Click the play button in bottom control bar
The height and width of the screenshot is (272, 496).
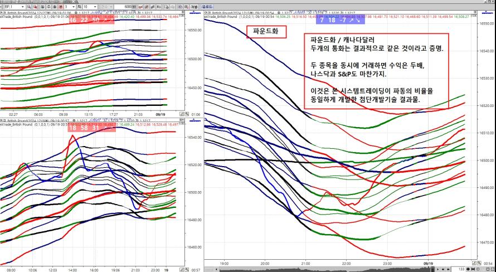(x=438, y=269)
